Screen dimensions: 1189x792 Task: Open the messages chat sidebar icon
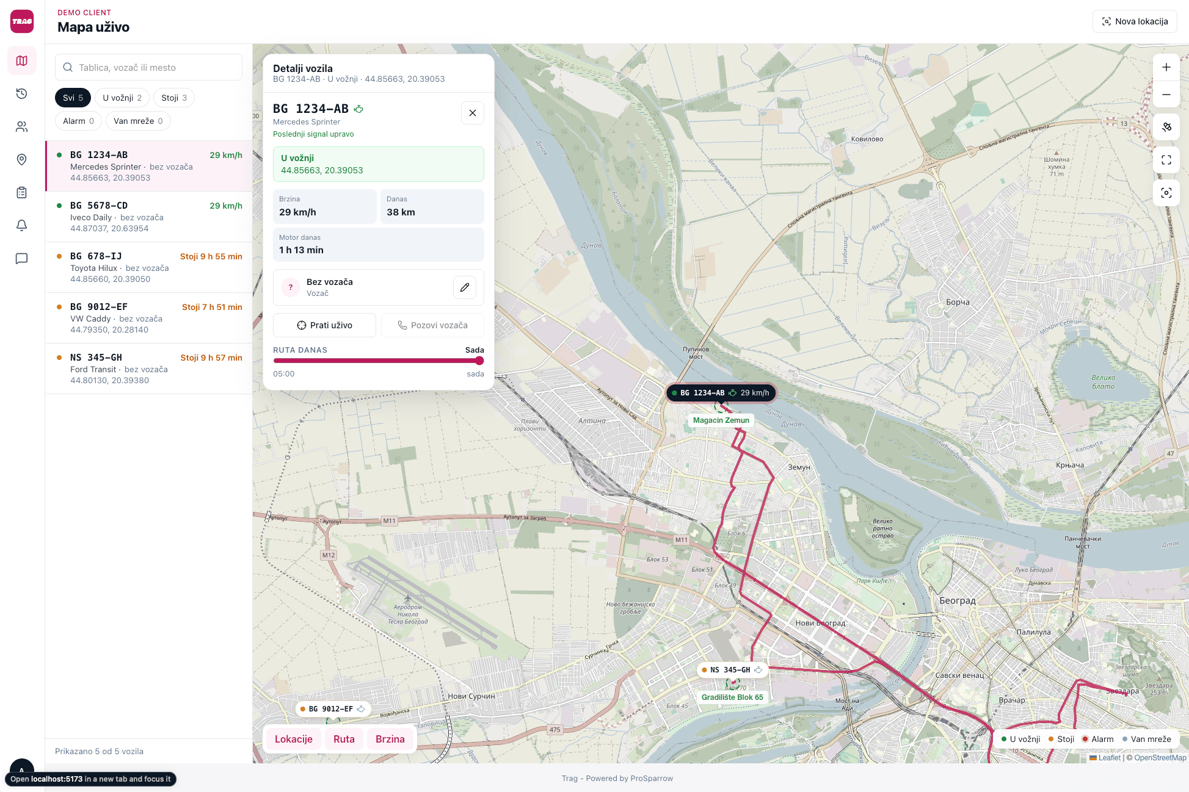[22, 258]
